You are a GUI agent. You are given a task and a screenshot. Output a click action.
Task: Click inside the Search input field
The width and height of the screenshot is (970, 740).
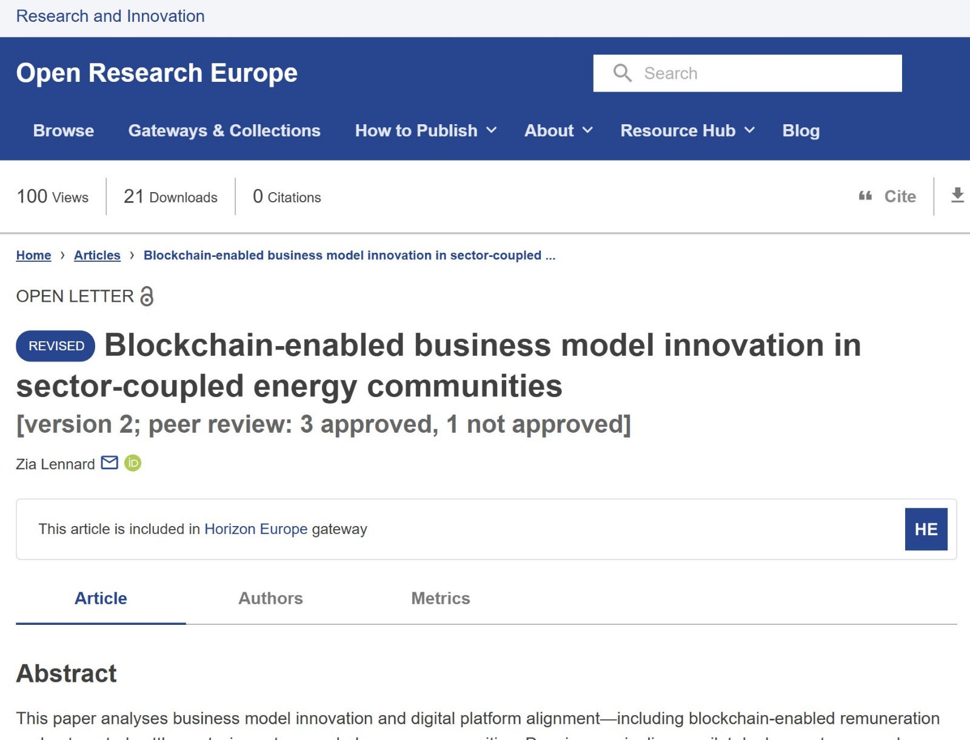click(746, 73)
